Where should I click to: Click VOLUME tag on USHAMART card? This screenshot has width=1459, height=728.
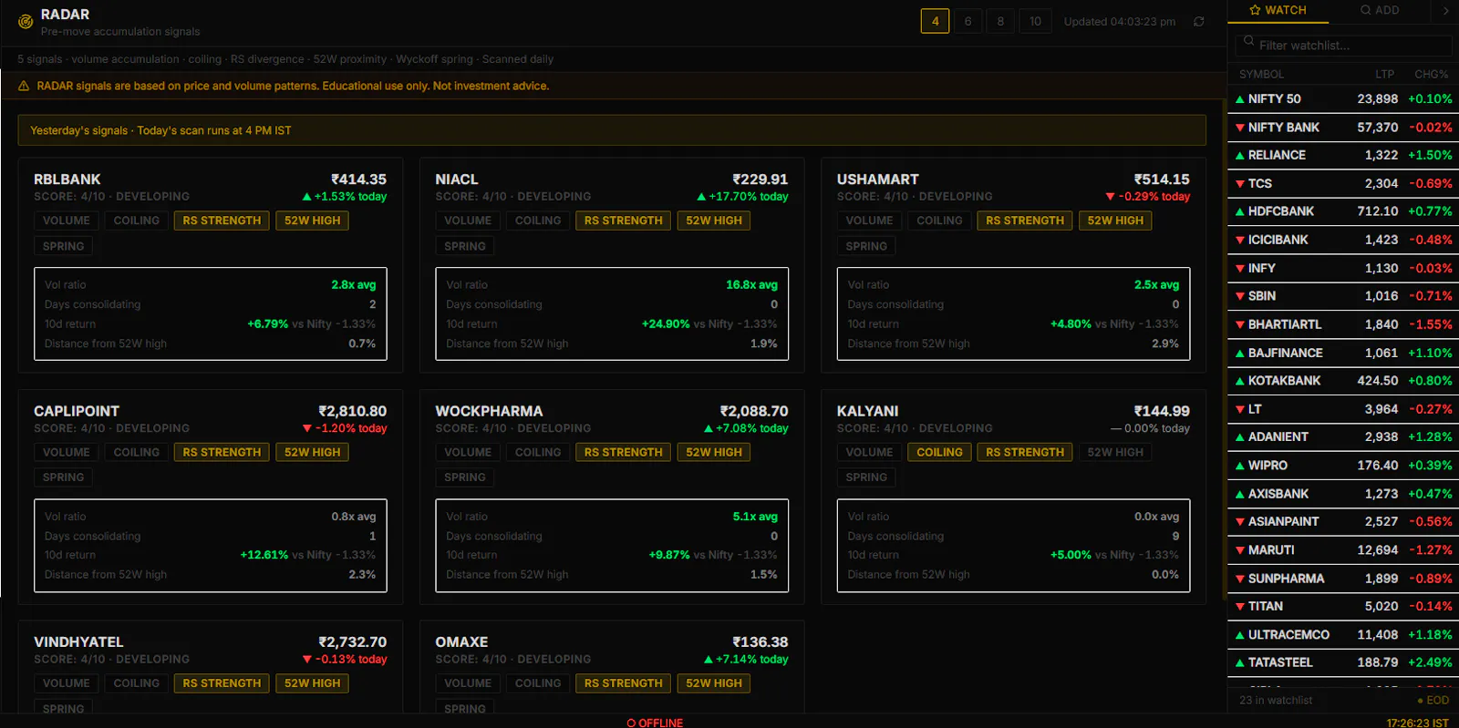[869, 220]
